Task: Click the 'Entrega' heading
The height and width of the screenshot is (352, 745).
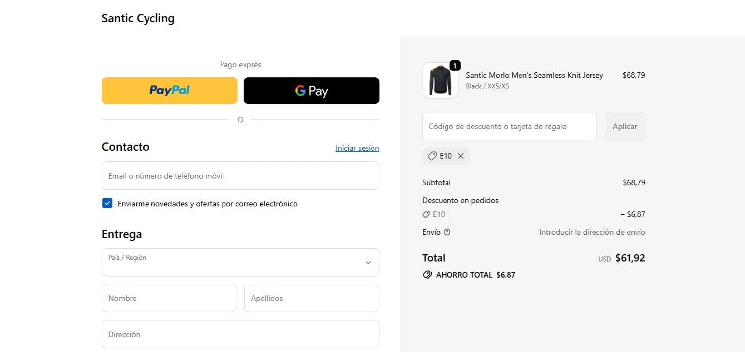Action: 122,234
